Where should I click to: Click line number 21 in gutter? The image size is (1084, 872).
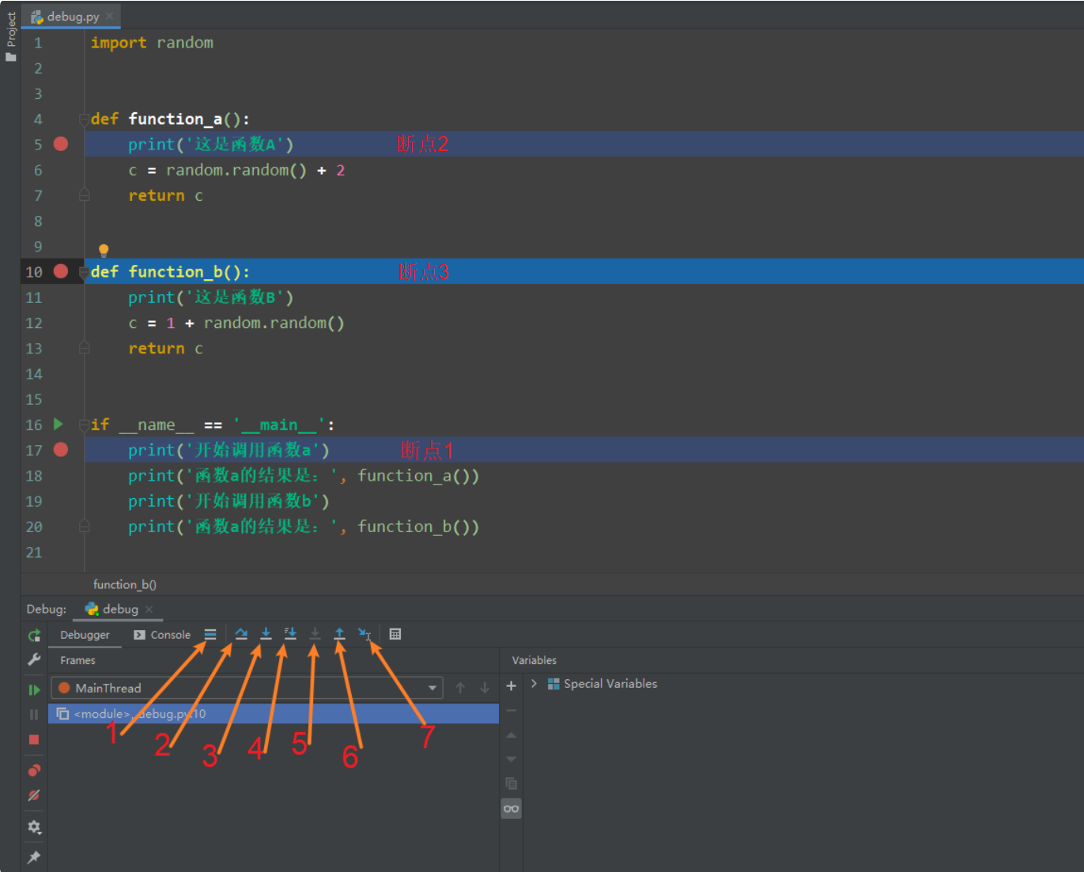click(34, 553)
